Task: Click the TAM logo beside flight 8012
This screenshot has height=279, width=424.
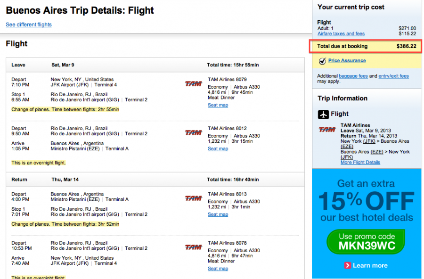Action: point(193,132)
